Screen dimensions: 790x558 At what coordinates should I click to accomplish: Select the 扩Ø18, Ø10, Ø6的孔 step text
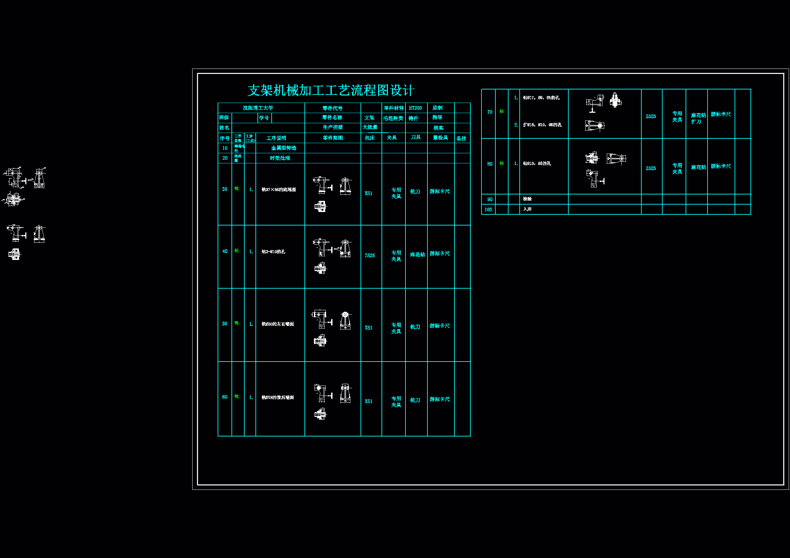542,125
